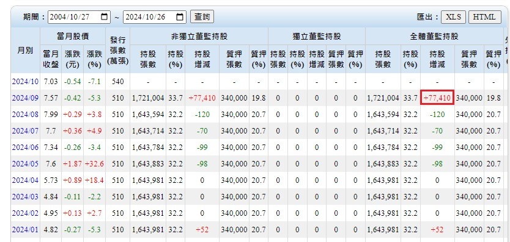Open the 2024/05 month link

tap(25, 164)
